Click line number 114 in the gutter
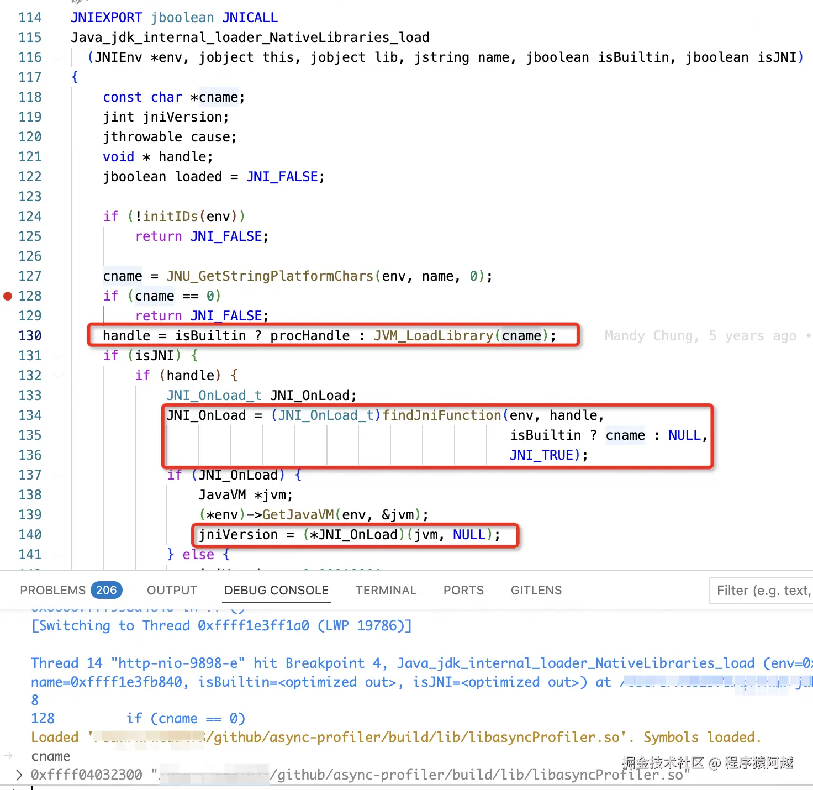This screenshot has height=790, width=813. [x=30, y=18]
